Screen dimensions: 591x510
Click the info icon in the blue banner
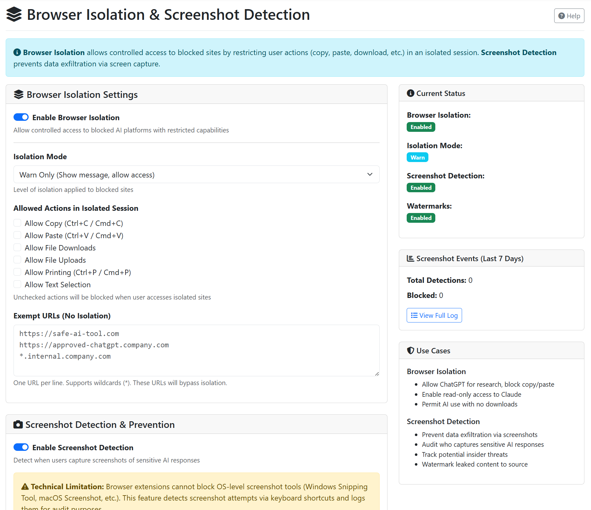[x=17, y=52]
